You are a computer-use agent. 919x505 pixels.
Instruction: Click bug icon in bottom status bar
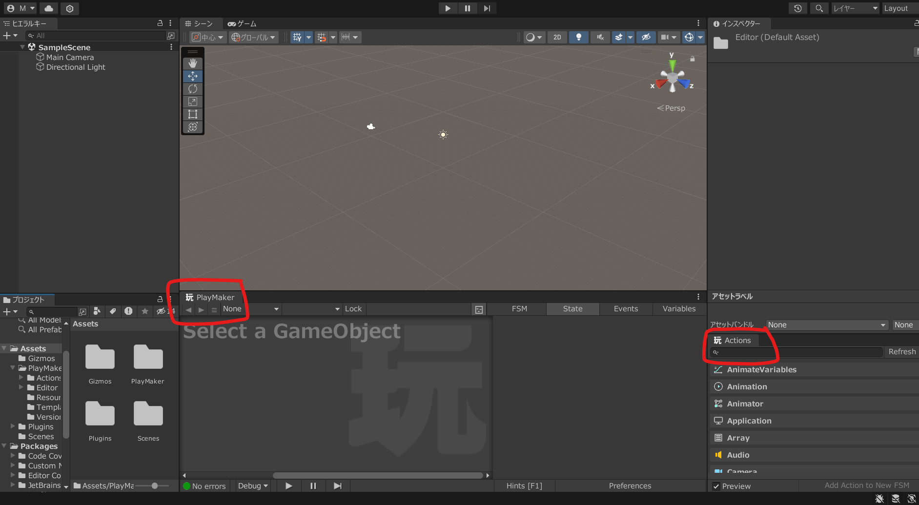879,499
